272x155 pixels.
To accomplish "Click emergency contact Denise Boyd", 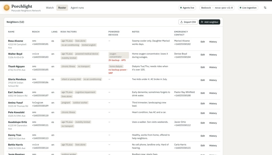I will pyautogui.click(x=182, y=55).
